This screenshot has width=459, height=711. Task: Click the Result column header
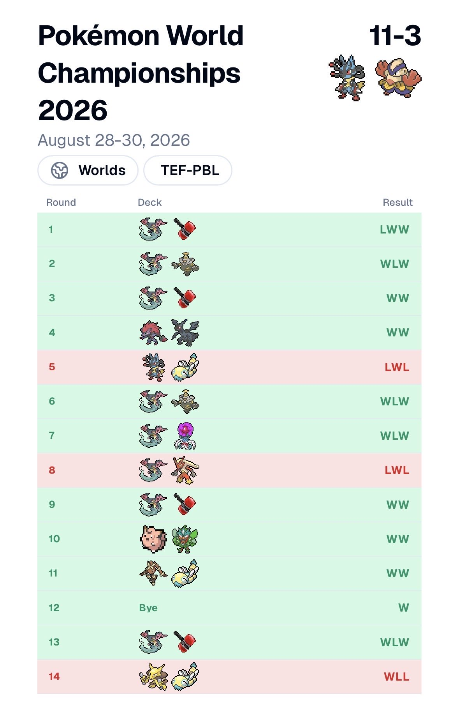click(x=397, y=202)
